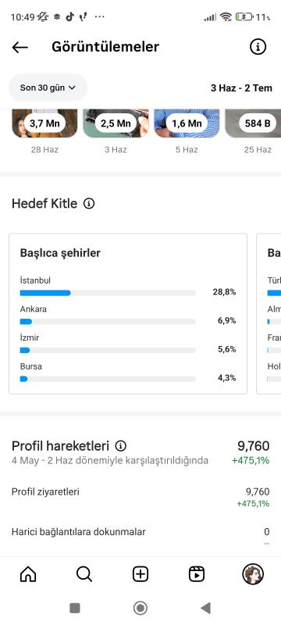Tap info icon beside Profil hareketleri
Screen dimensions: 281x625
pos(121,445)
